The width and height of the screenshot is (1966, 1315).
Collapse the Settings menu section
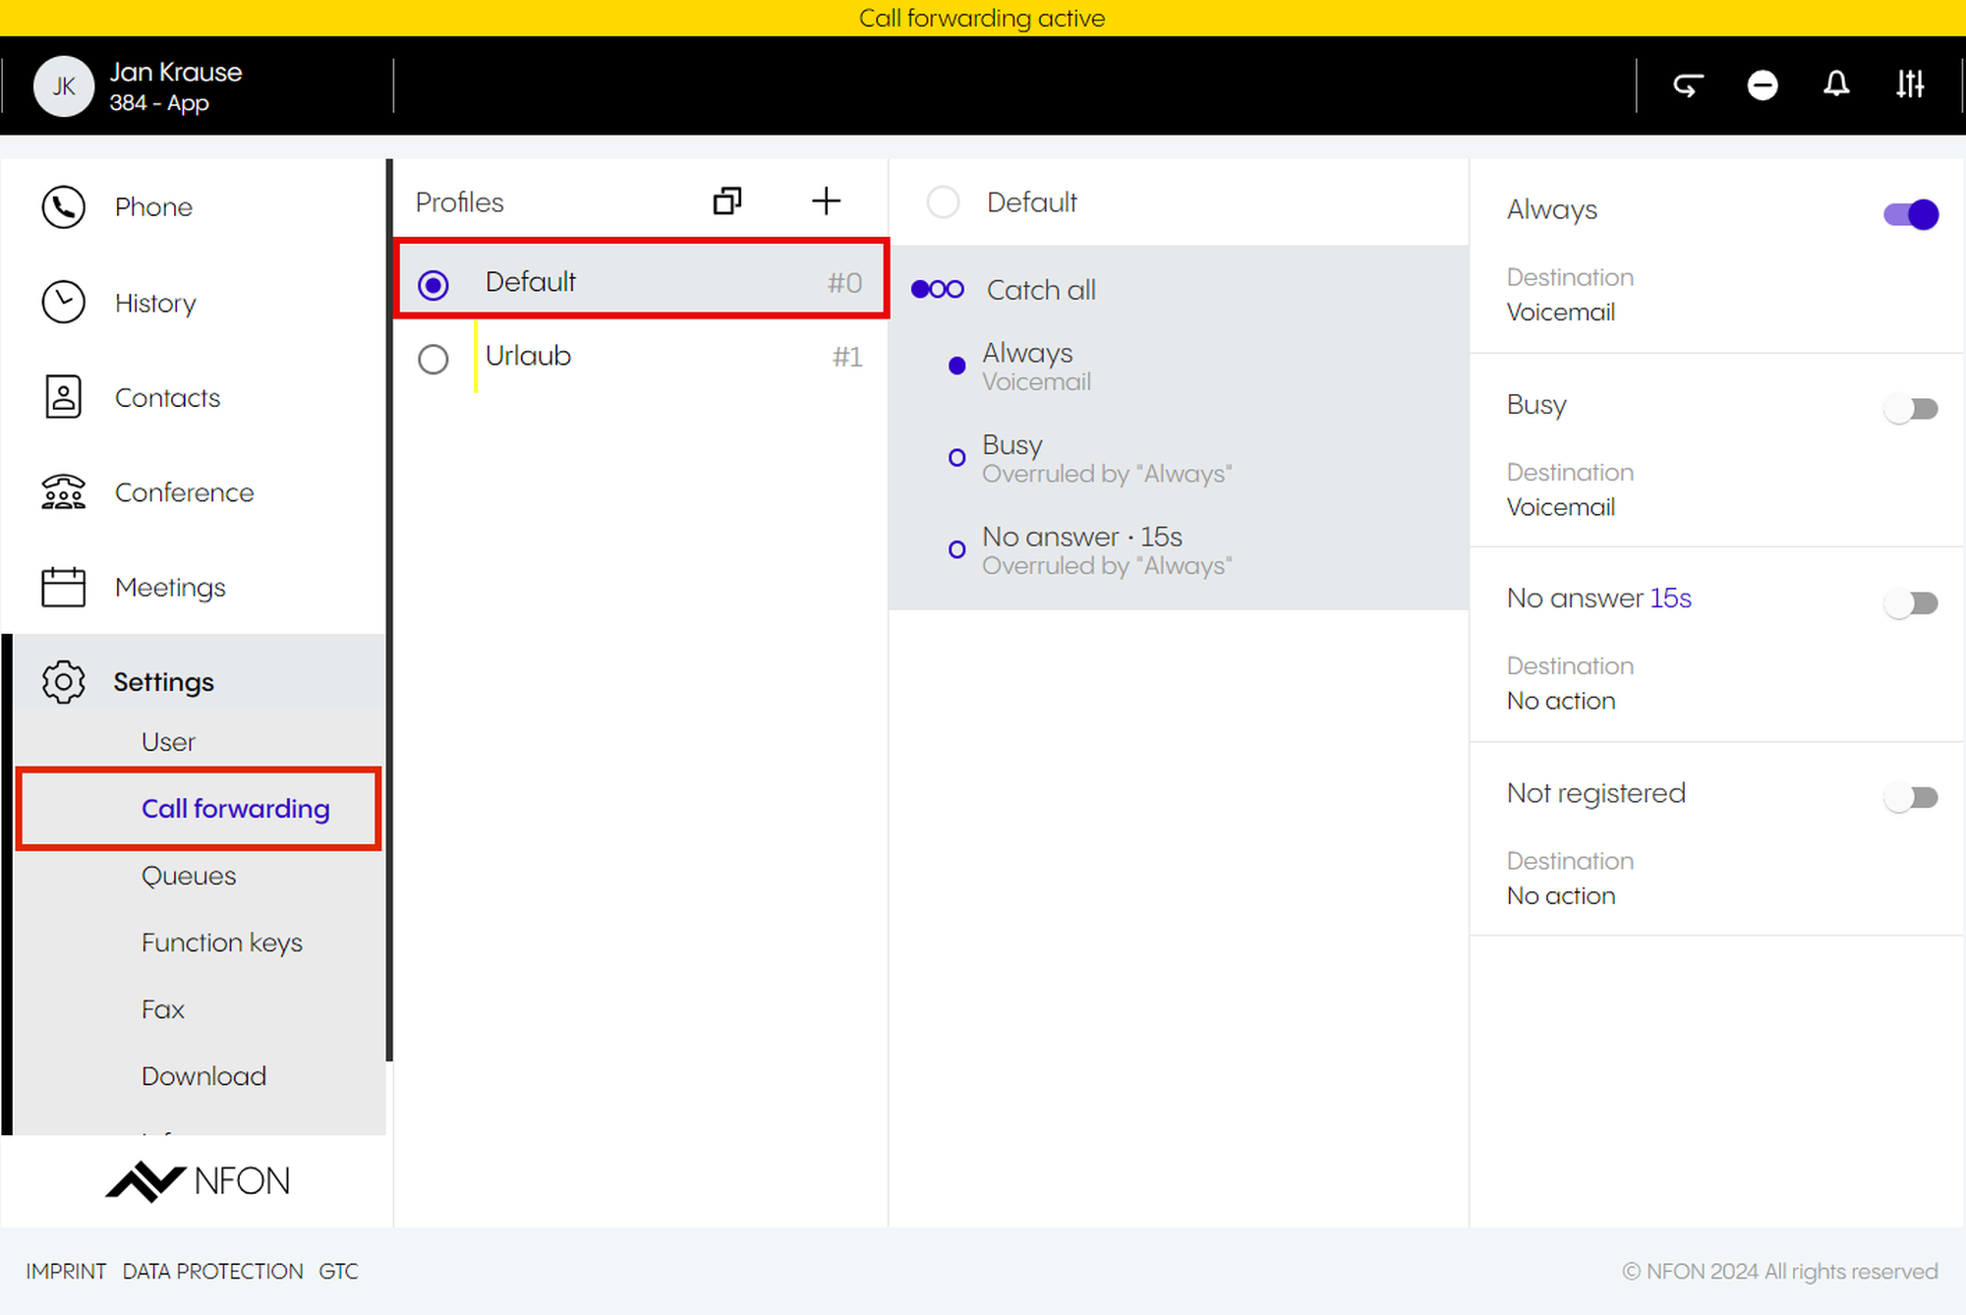[x=163, y=682]
